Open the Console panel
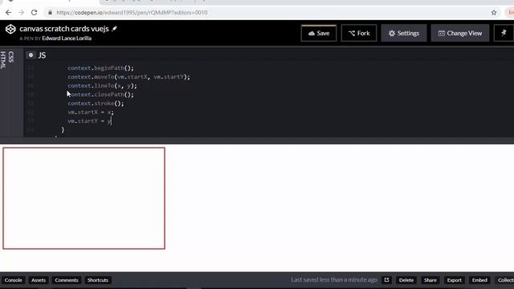Screen dimensions: 514x289 tap(14, 280)
